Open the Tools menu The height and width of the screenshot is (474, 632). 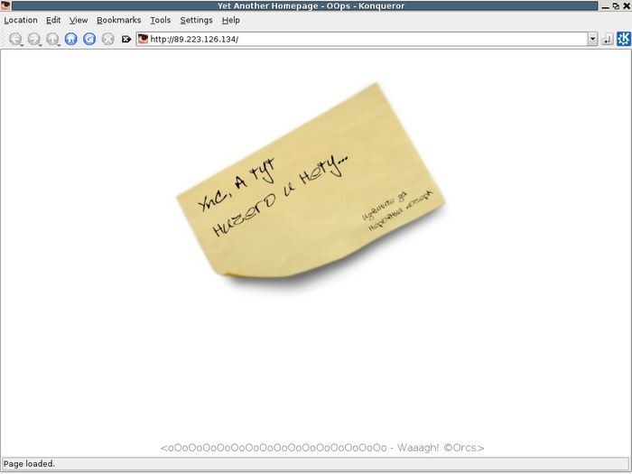(x=160, y=20)
